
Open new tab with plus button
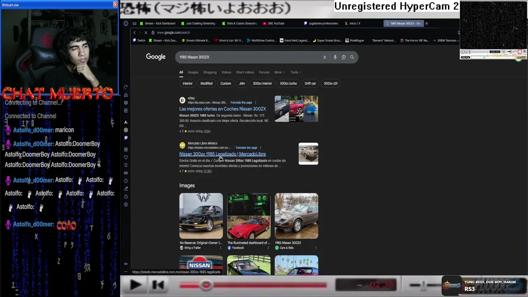(427, 24)
